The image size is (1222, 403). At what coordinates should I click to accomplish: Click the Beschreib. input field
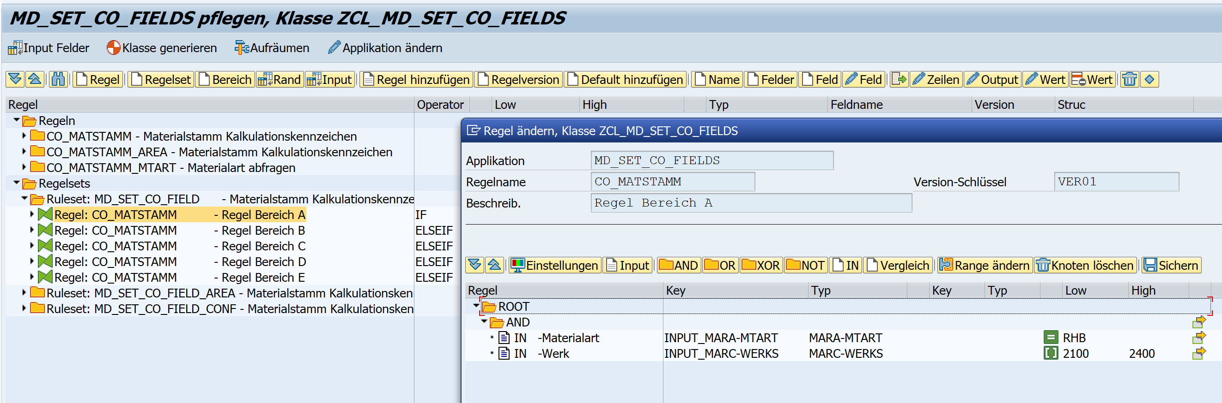(x=750, y=203)
